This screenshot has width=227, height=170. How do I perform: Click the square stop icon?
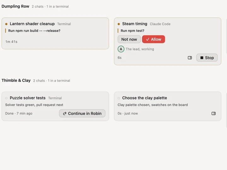(x=202, y=58)
